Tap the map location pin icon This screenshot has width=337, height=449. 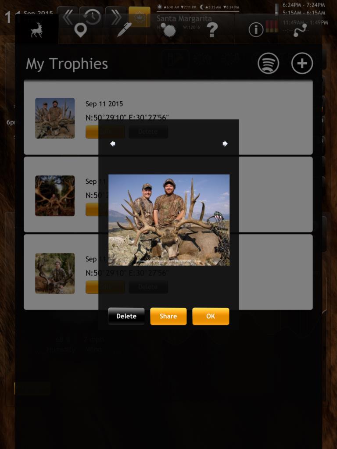coord(81,30)
